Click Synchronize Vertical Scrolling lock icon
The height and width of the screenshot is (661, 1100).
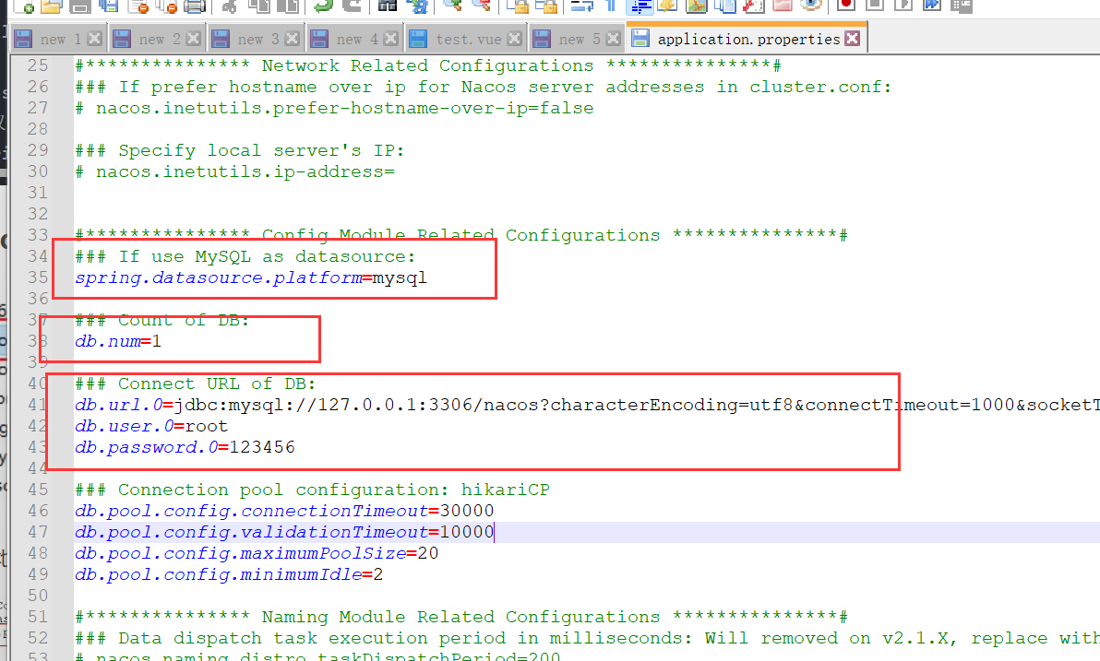tap(518, 6)
